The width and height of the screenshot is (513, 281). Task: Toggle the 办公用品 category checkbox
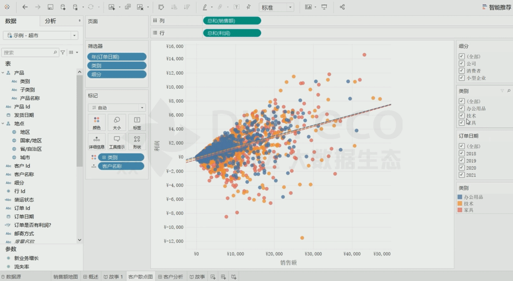pos(462,109)
